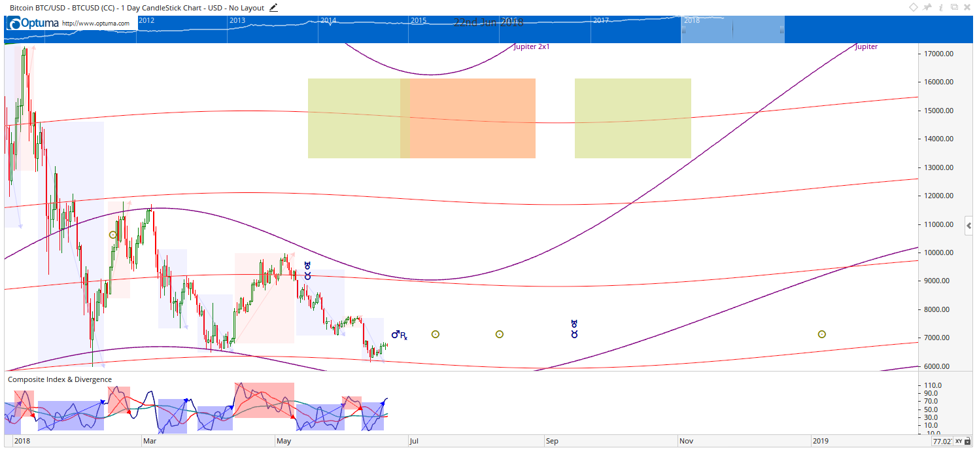
Task: Click the Mercury Taurus glyph near mid-May
Action: pyautogui.click(x=307, y=270)
